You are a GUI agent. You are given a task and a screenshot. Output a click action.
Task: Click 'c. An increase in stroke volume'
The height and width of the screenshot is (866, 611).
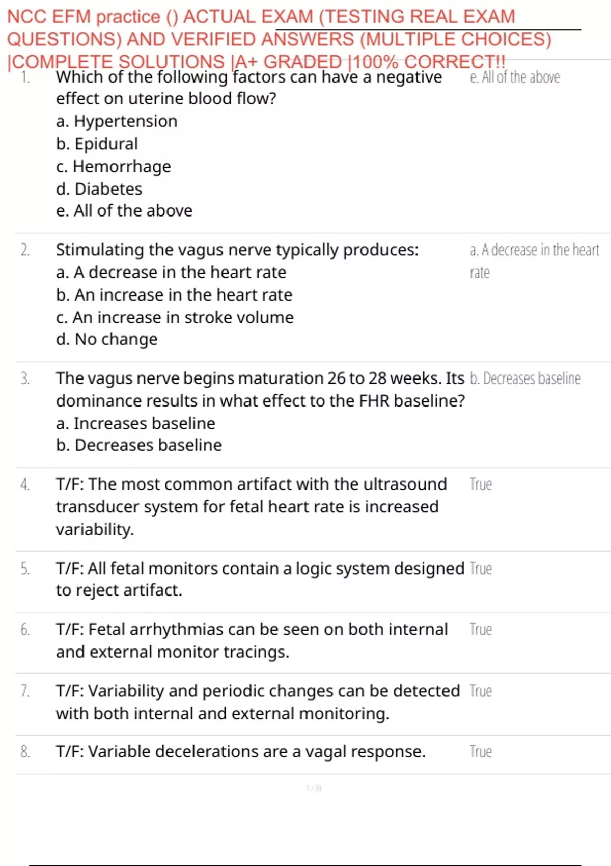click(175, 317)
